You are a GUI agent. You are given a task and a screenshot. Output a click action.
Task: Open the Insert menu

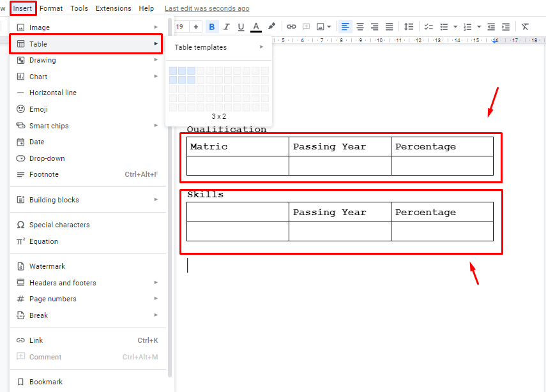[22, 8]
